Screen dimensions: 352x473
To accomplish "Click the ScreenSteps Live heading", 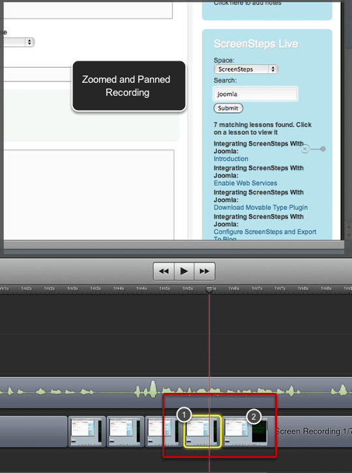I will pyautogui.click(x=256, y=44).
